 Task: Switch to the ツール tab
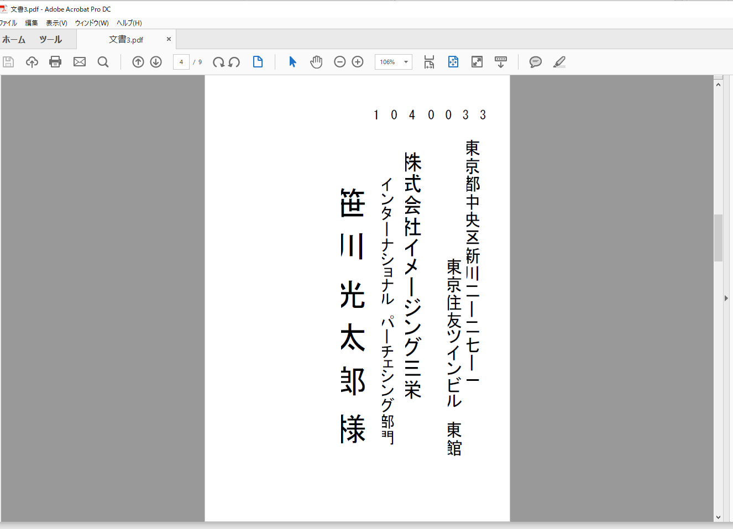pos(50,39)
